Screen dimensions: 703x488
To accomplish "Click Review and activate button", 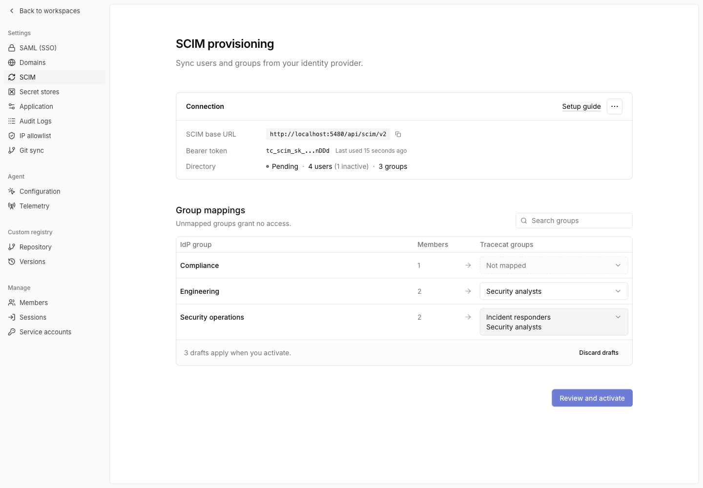I will [592, 398].
